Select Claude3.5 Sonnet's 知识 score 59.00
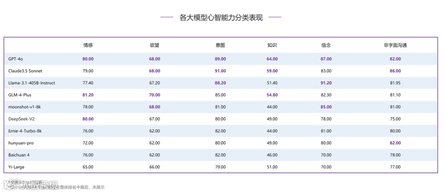Image resolution: width=446 pixels, height=193 pixels. [x=272, y=71]
